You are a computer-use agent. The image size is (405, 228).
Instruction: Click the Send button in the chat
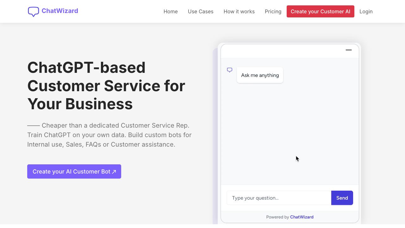[342, 198]
